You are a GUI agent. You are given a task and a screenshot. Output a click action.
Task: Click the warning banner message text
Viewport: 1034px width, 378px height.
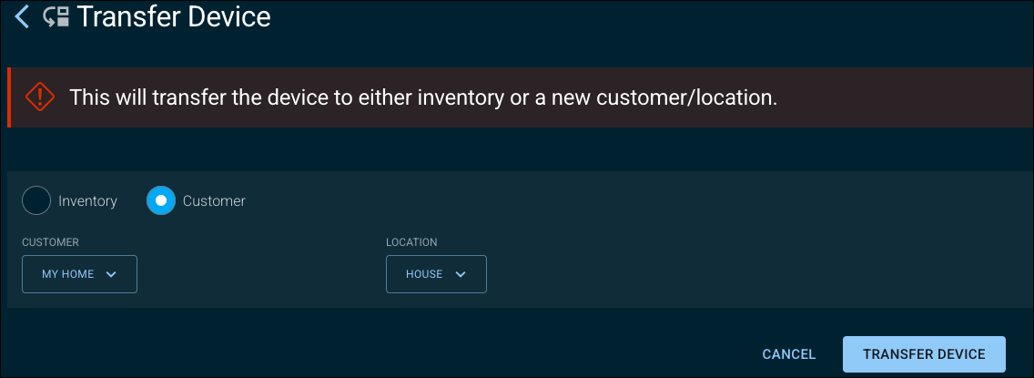coord(424,97)
